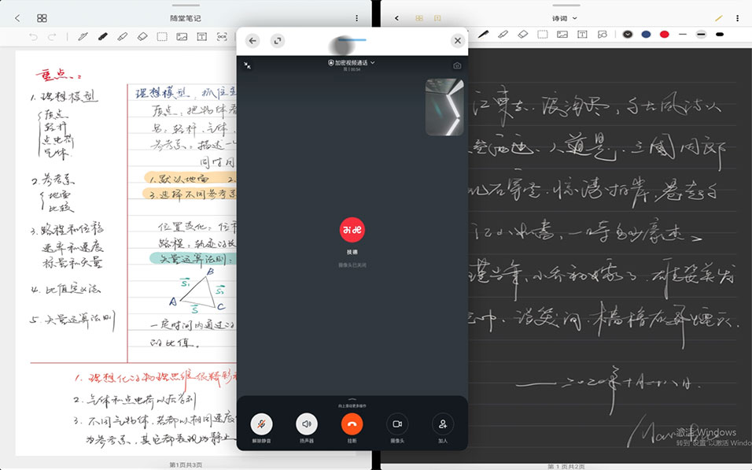Turn on the camera (摄像头)

click(397, 424)
